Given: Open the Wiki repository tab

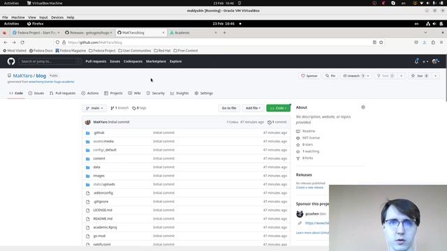Looking at the screenshot, I should [x=134, y=93].
